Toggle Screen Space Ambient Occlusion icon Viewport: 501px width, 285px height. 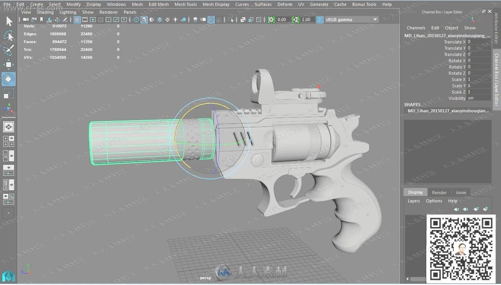tap(195, 20)
